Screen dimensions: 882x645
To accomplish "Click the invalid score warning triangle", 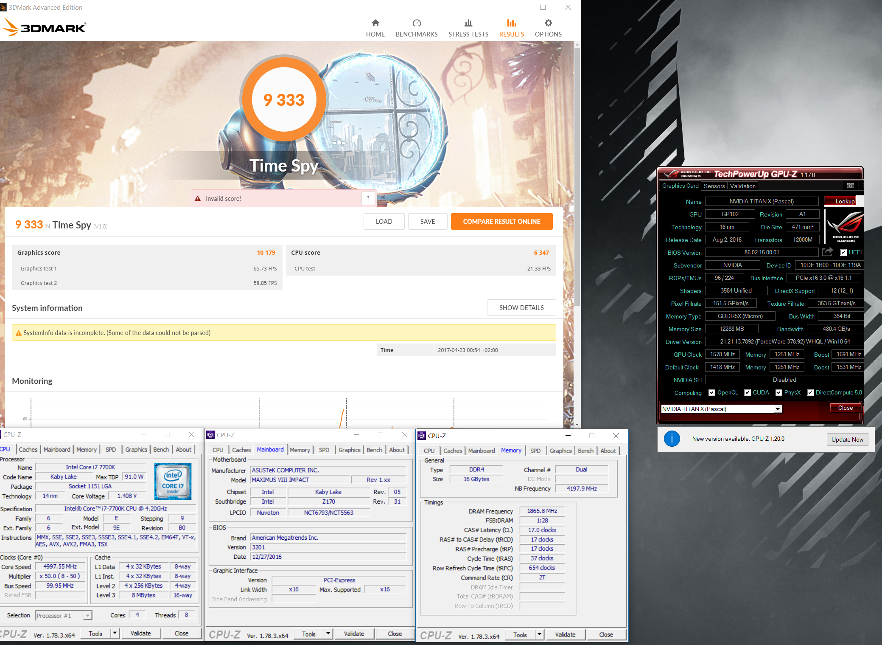I will coord(198,198).
